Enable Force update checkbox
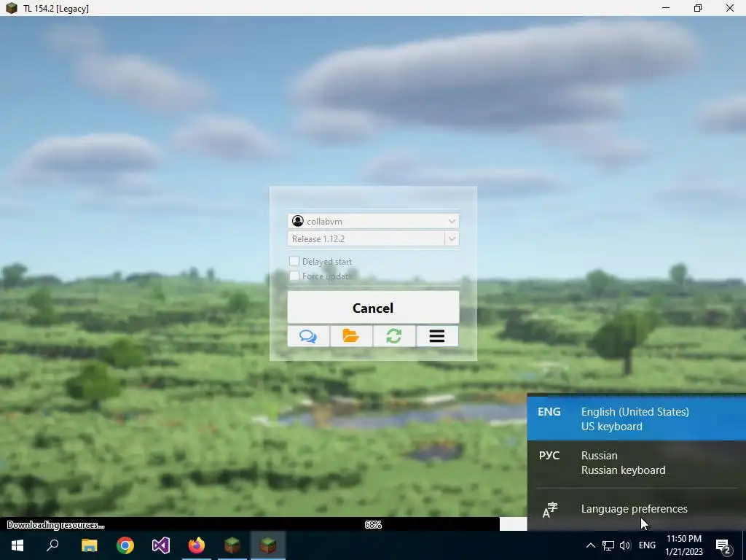The image size is (746, 560). pos(294,276)
